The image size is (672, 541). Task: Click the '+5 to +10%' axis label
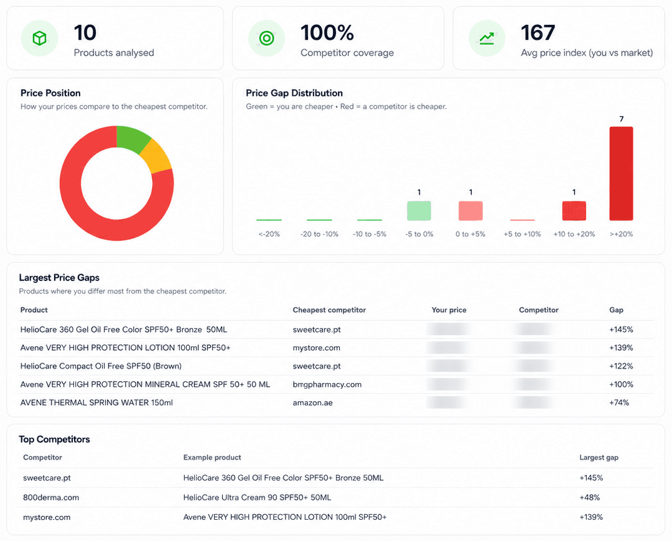pyautogui.click(x=522, y=234)
